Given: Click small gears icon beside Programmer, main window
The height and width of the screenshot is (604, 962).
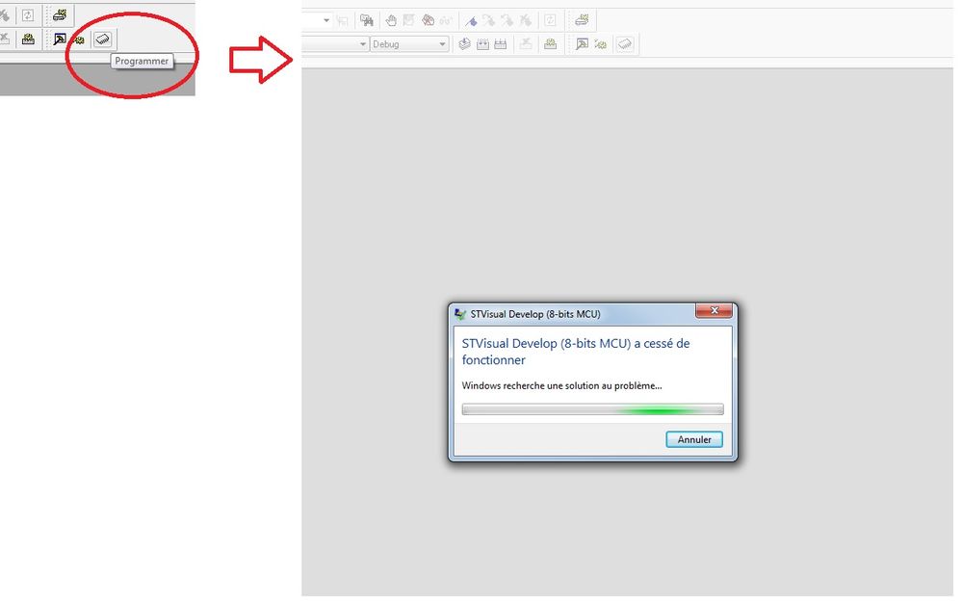Looking at the screenshot, I should 600,44.
